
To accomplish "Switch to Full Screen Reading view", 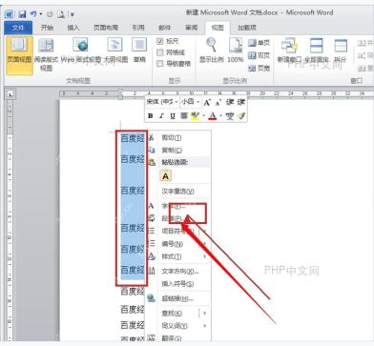I will [46, 54].
